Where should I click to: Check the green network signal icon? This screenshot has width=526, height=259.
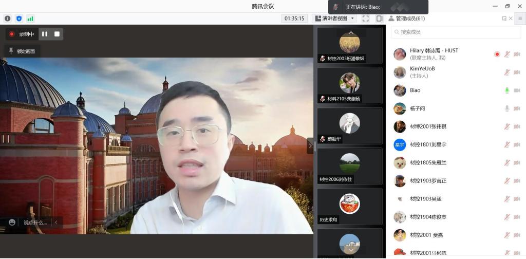[x=30, y=18]
